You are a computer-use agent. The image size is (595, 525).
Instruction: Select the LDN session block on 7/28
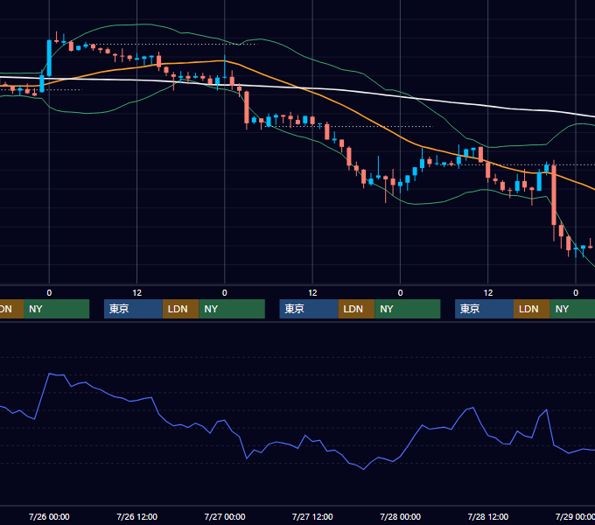[532, 309]
